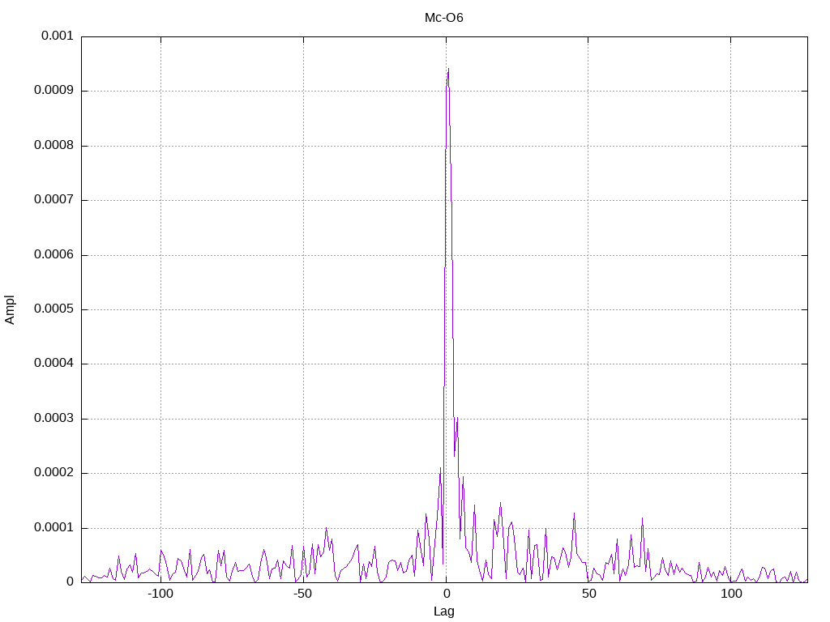Click the small peak near lag 45
The height and width of the screenshot is (622, 830).
coord(574,513)
